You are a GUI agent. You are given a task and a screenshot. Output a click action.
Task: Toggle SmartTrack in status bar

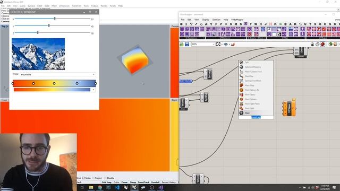[x=143, y=183]
